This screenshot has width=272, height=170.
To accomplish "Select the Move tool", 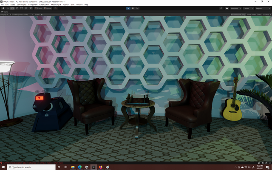I will click(x=8, y=8).
